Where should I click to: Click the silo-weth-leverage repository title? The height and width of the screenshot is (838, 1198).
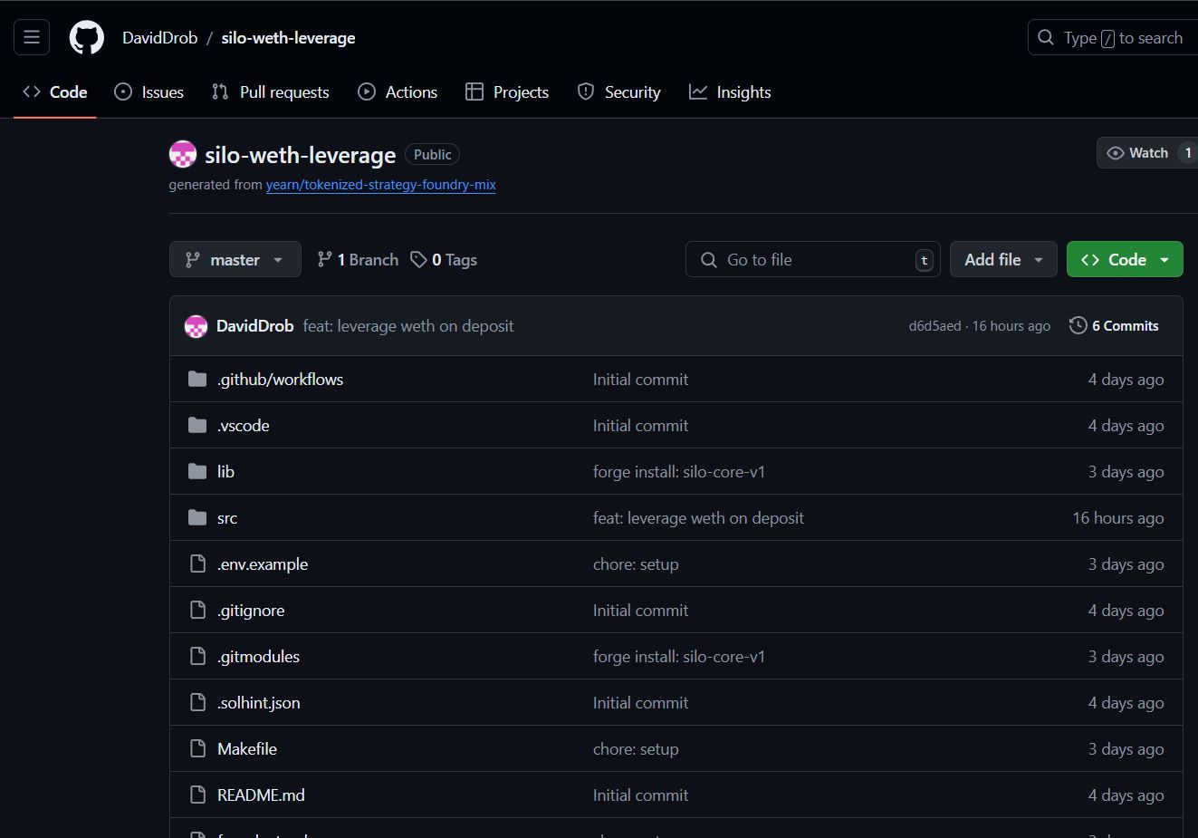point(300,155)
